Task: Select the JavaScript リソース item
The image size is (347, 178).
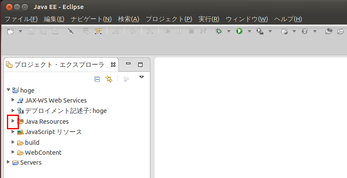Action: [53, 132]
